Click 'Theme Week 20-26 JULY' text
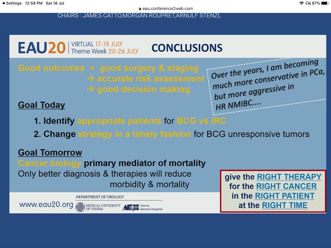The image size is (331, 248). click(105, 51)
